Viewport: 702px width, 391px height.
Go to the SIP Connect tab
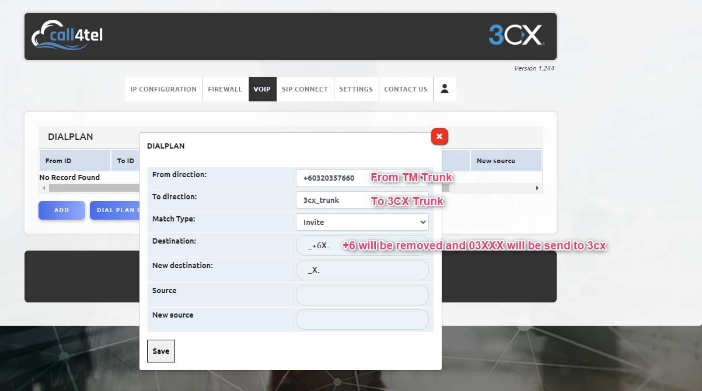tap(305, 89)
